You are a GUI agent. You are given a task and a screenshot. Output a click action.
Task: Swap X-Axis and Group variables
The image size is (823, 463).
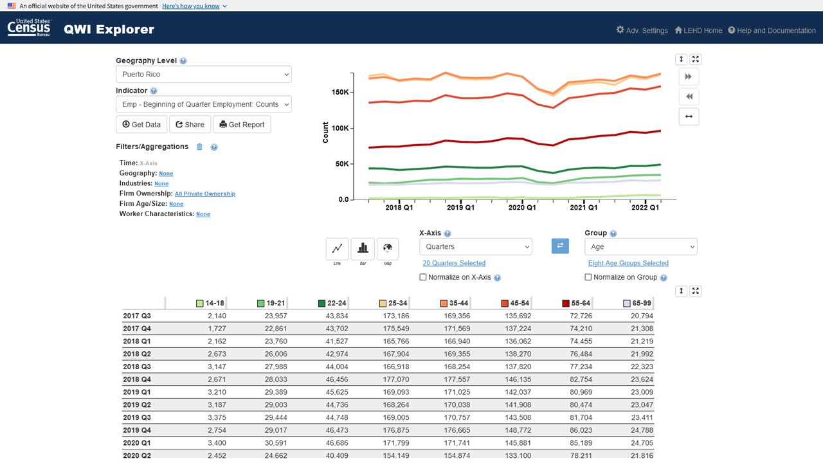[x=560, y=246]
